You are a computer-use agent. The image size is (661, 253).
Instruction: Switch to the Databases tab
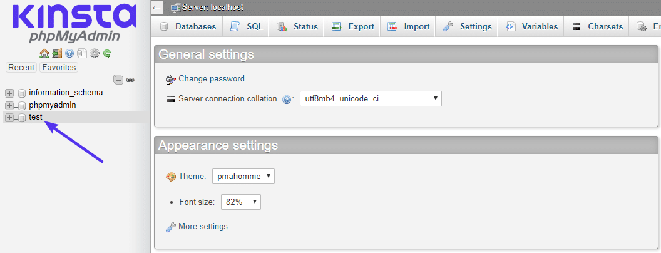coord(188,27)
